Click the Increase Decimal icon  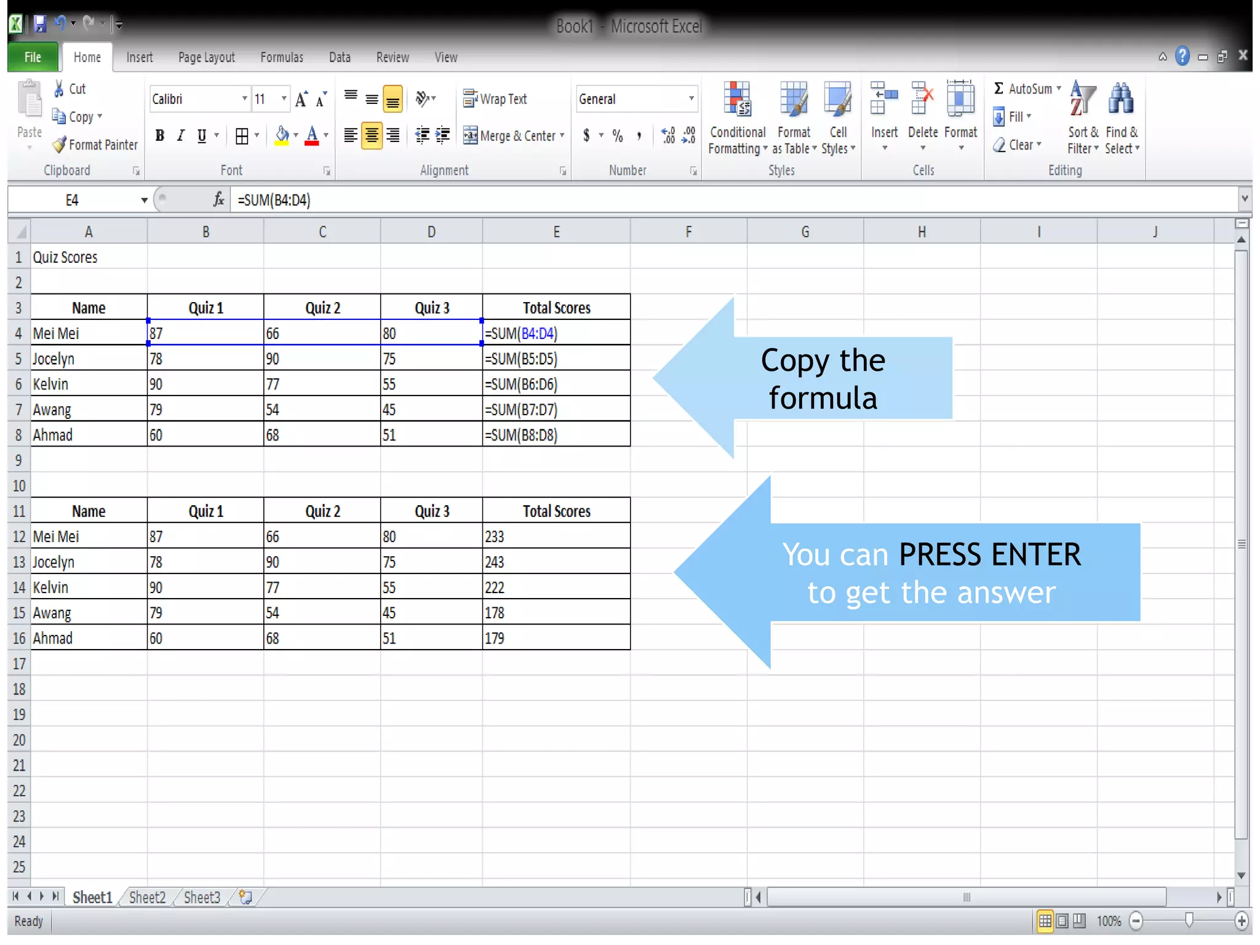coord(668,136)
